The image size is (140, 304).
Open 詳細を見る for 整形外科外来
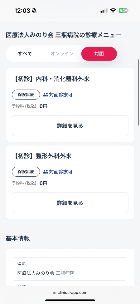pyautogui.click(x=70, y=203)
